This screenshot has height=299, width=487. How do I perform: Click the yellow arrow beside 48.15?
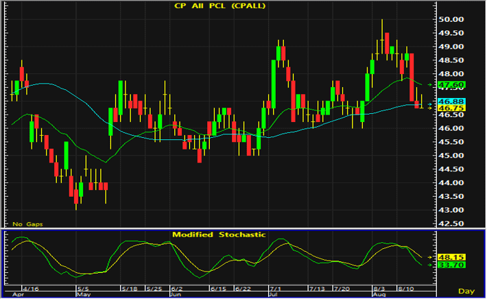click(430, 257)
